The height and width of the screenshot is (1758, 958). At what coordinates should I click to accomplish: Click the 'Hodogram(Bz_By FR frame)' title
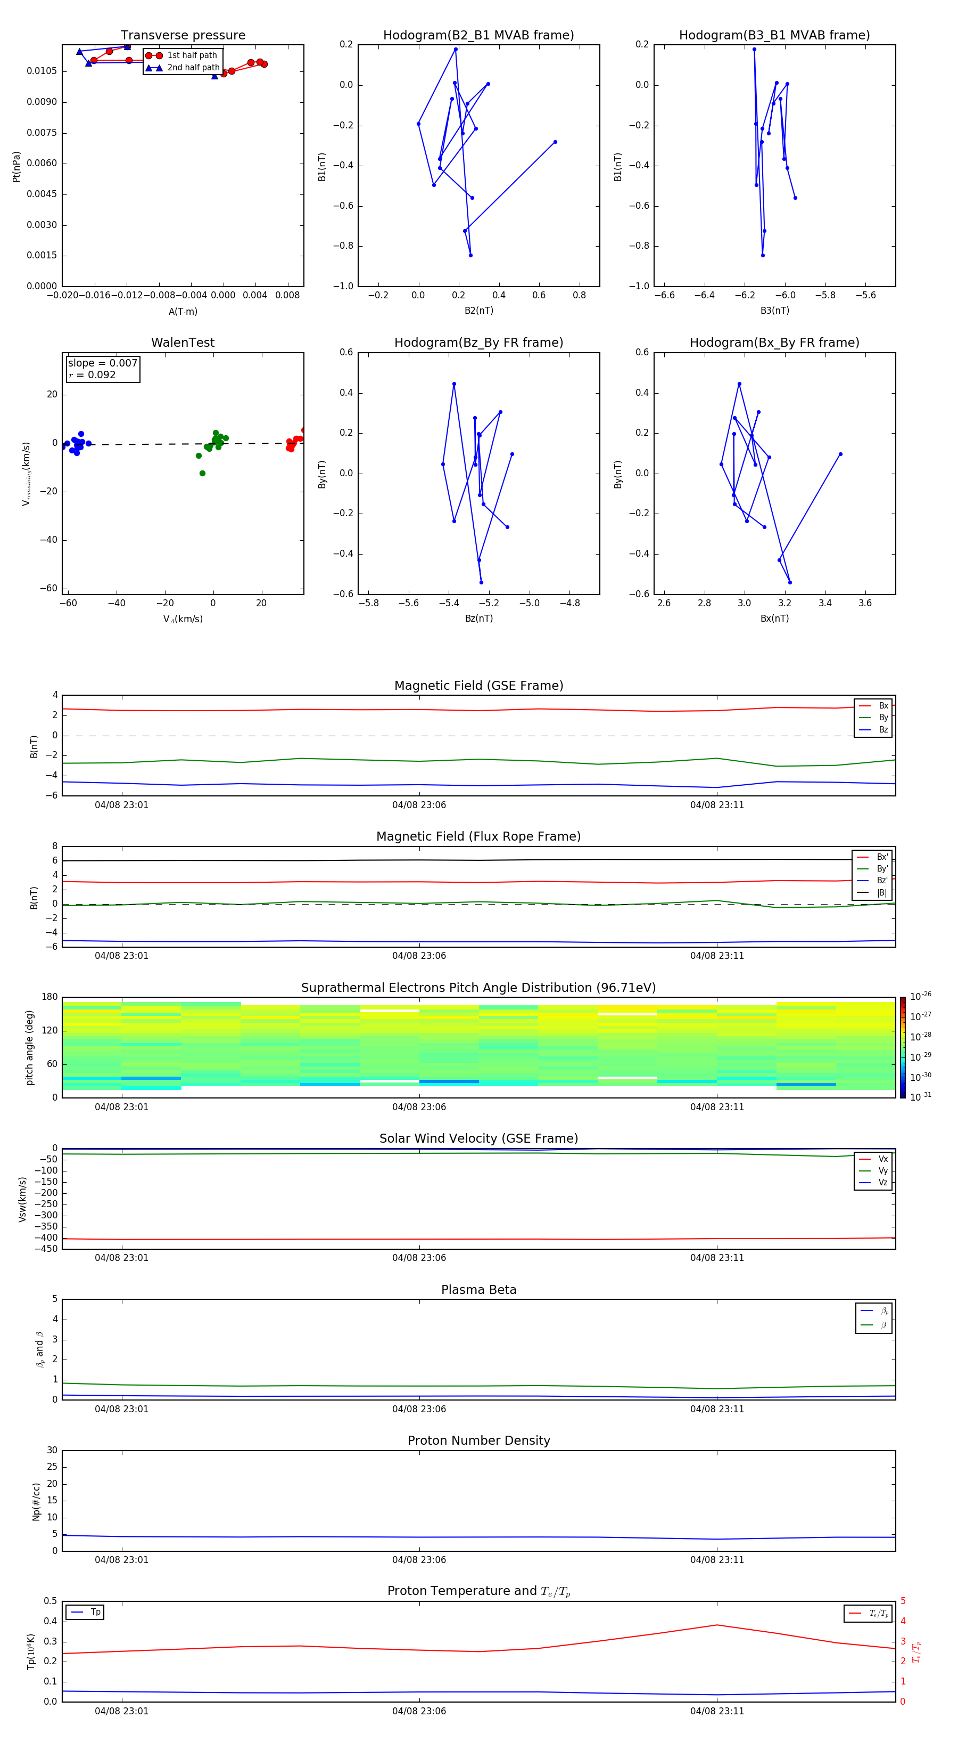pyautogui.click(x=478, y=343)
